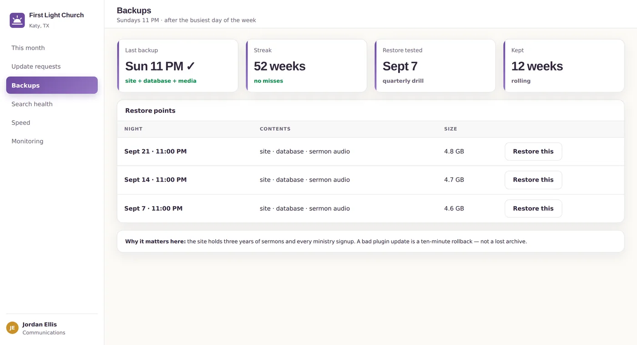Image resolution: width=637 pixels, height=345 pixels.
Task: Click the 'rolling' label
Action: click(x=521, y=81)
